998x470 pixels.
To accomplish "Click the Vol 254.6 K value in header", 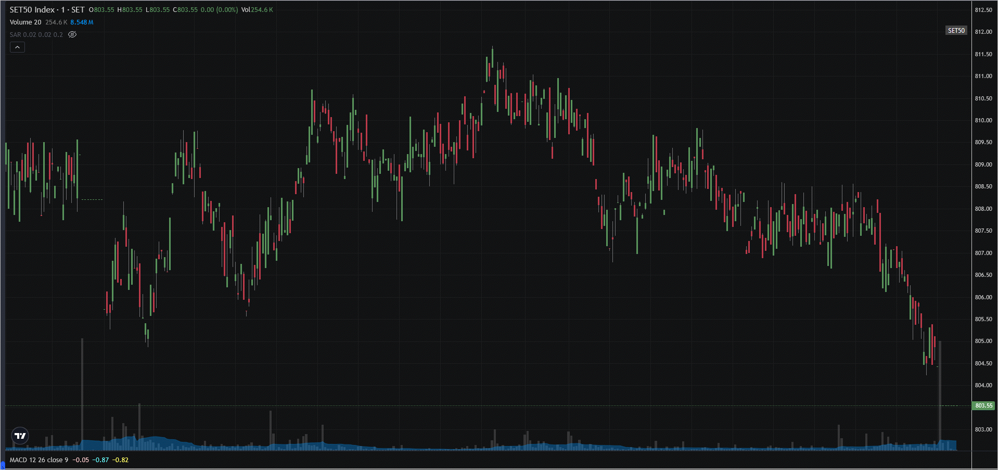I will [x=257, y=10].
